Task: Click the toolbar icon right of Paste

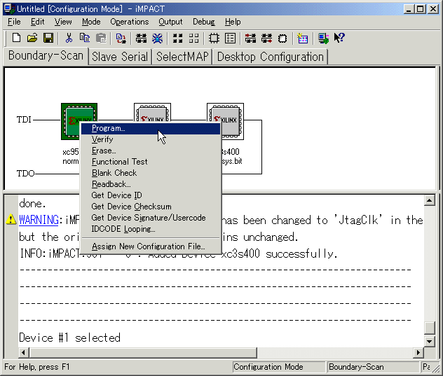Action: point(121,39)
